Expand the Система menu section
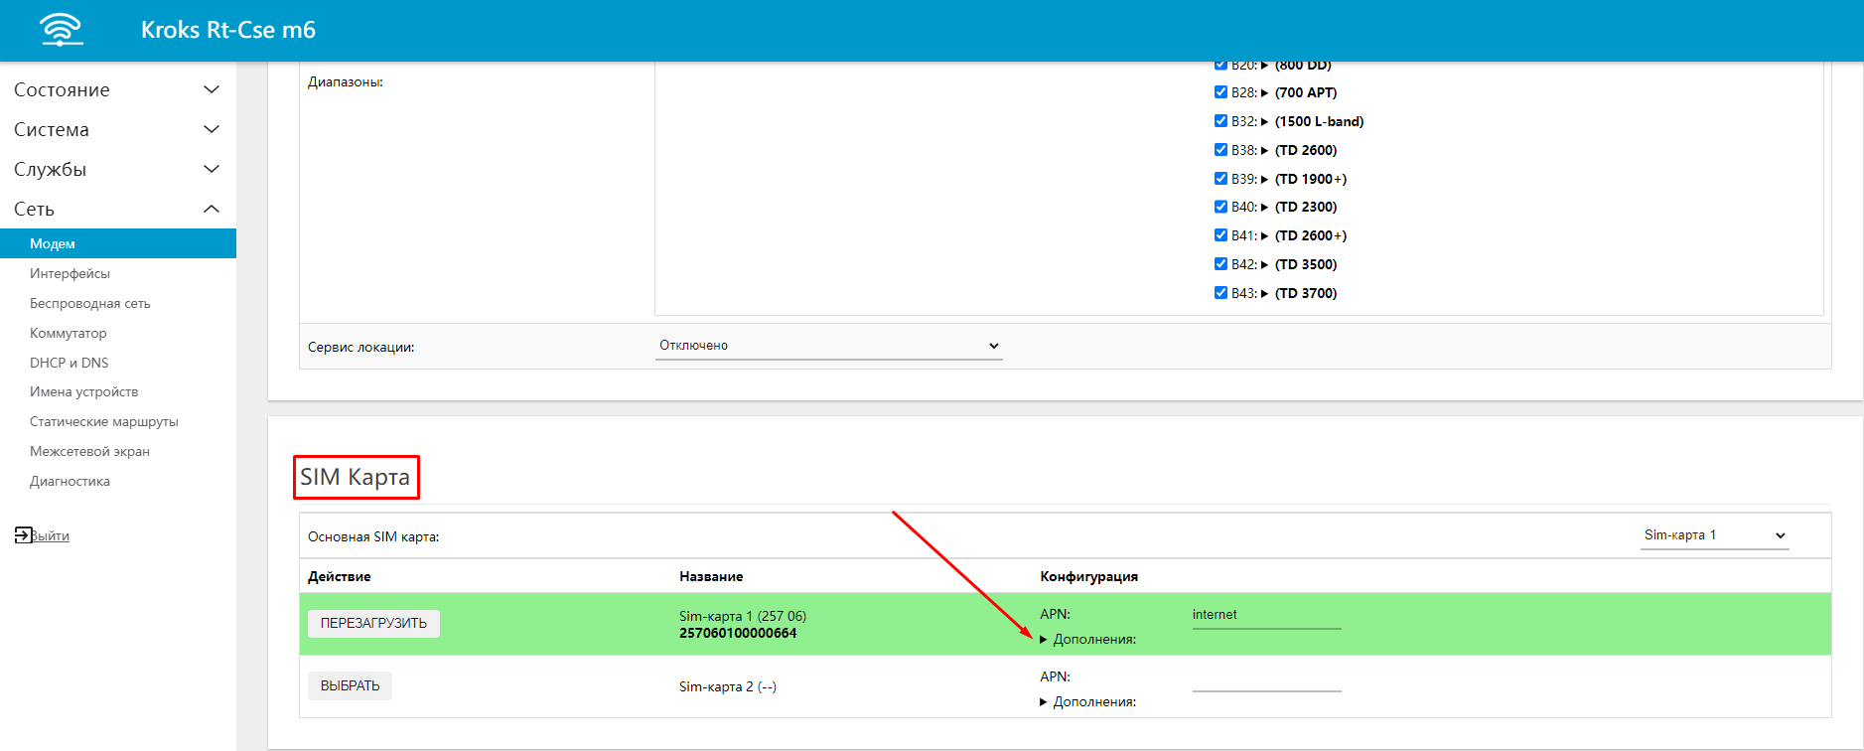Viewport: 1864px width, 751px height. [117, 129]
